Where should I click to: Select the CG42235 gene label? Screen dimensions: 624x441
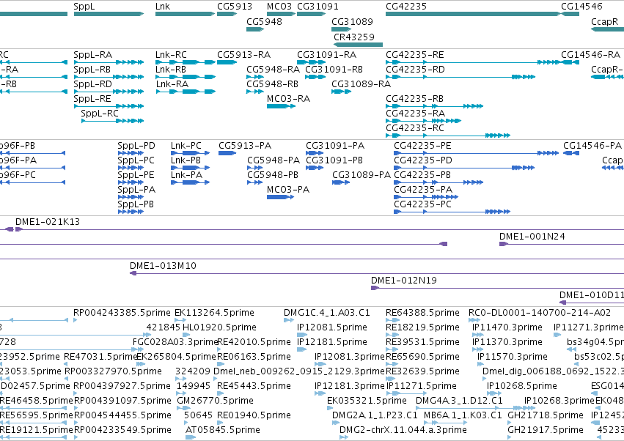click(406, 7)
